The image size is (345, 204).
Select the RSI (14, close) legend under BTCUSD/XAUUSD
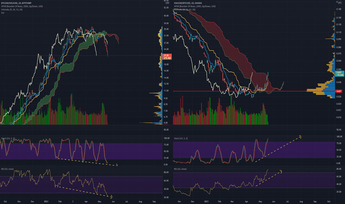[7, 169]
